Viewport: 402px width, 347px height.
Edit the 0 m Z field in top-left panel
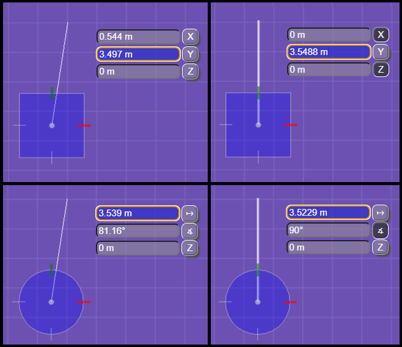pos(139,71)
